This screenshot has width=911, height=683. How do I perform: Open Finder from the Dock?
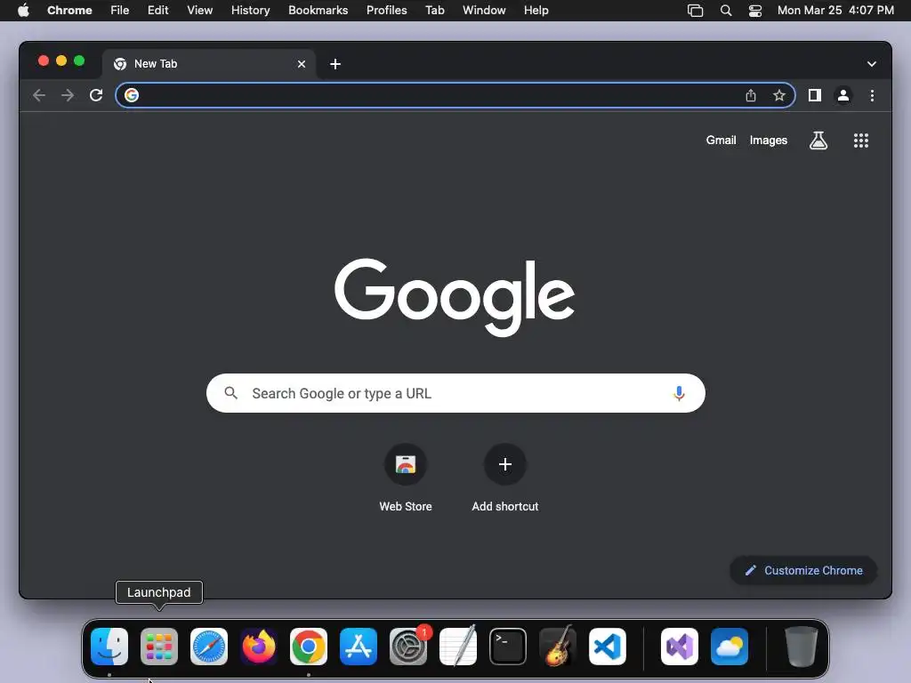[109, 647]
